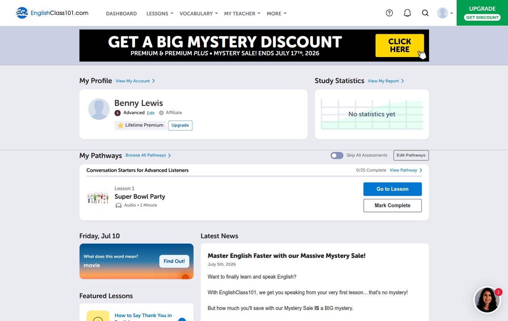Open Browse All Pathways link
This screenshot has height=321, width=508.
click(148, 155)
